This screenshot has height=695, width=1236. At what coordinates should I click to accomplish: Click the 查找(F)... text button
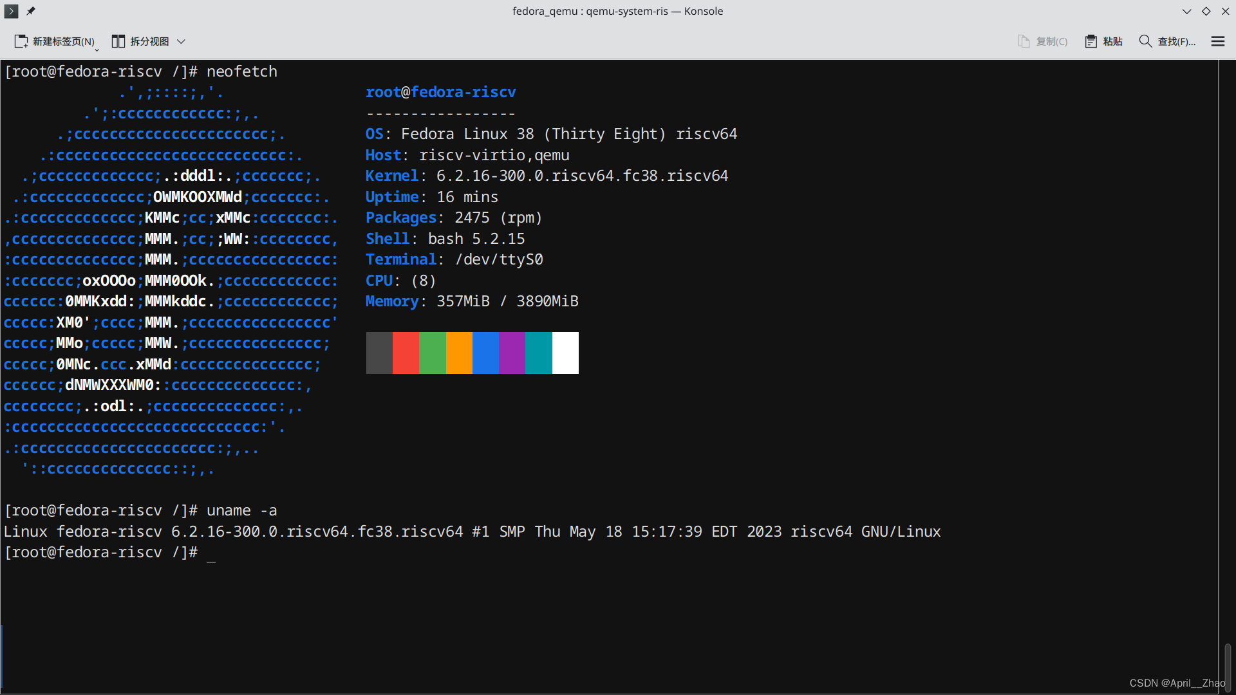(1176, 41)
